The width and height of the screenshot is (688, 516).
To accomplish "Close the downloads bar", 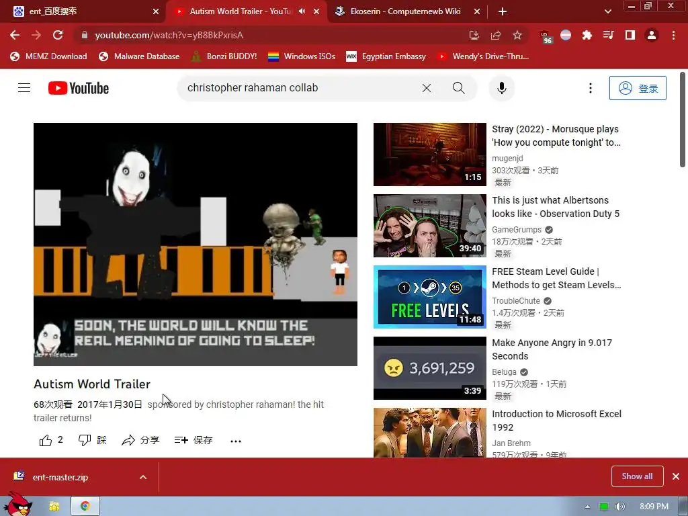I will [676, 476].
